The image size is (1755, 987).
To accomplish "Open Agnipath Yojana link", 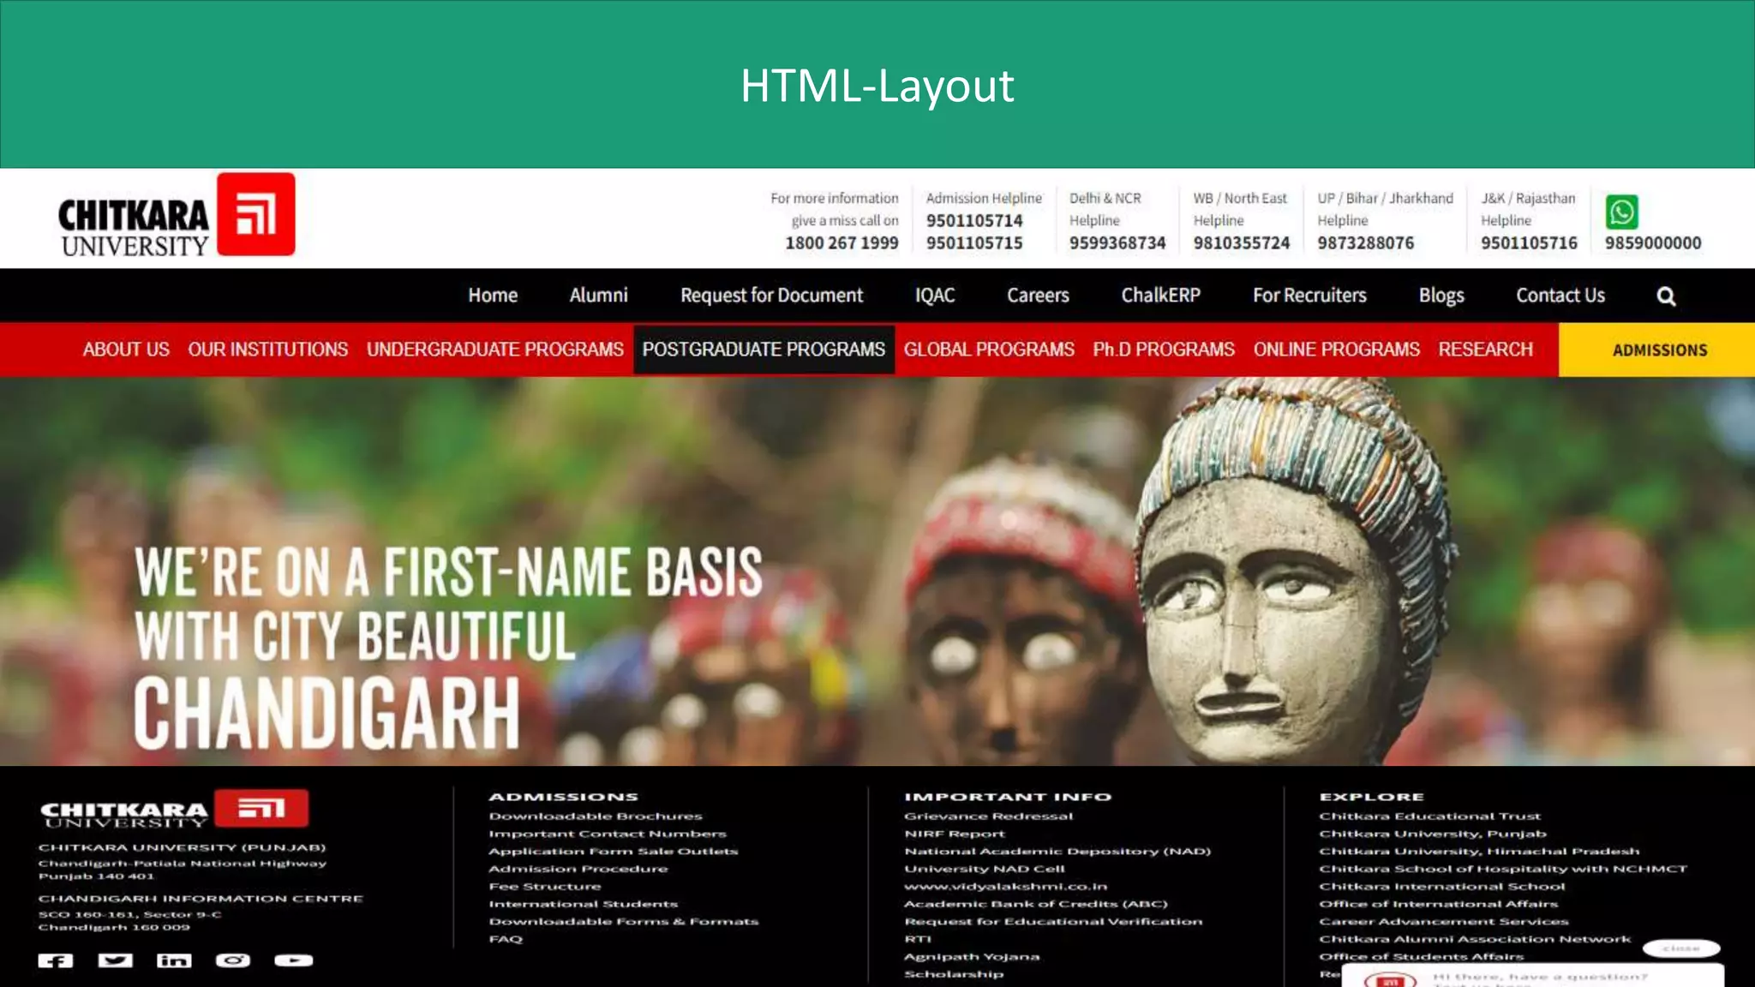I will point(972,957).
